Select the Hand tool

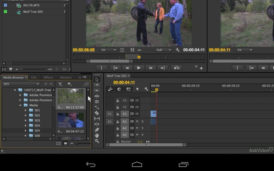[x=97, y=135]
